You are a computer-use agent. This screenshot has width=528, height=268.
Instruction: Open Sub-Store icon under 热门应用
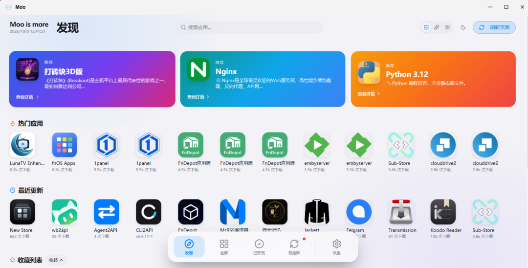coord(401,145)
